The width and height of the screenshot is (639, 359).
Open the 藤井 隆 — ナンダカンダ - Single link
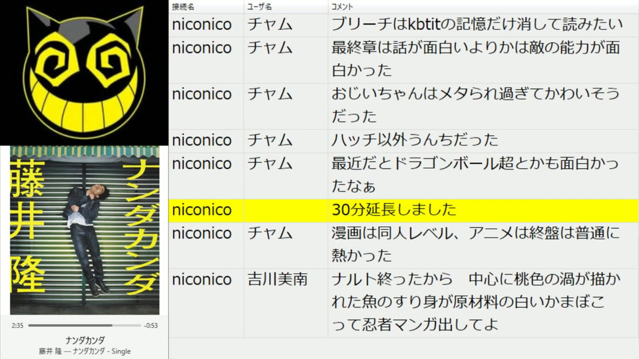click(x=85, y=351)
